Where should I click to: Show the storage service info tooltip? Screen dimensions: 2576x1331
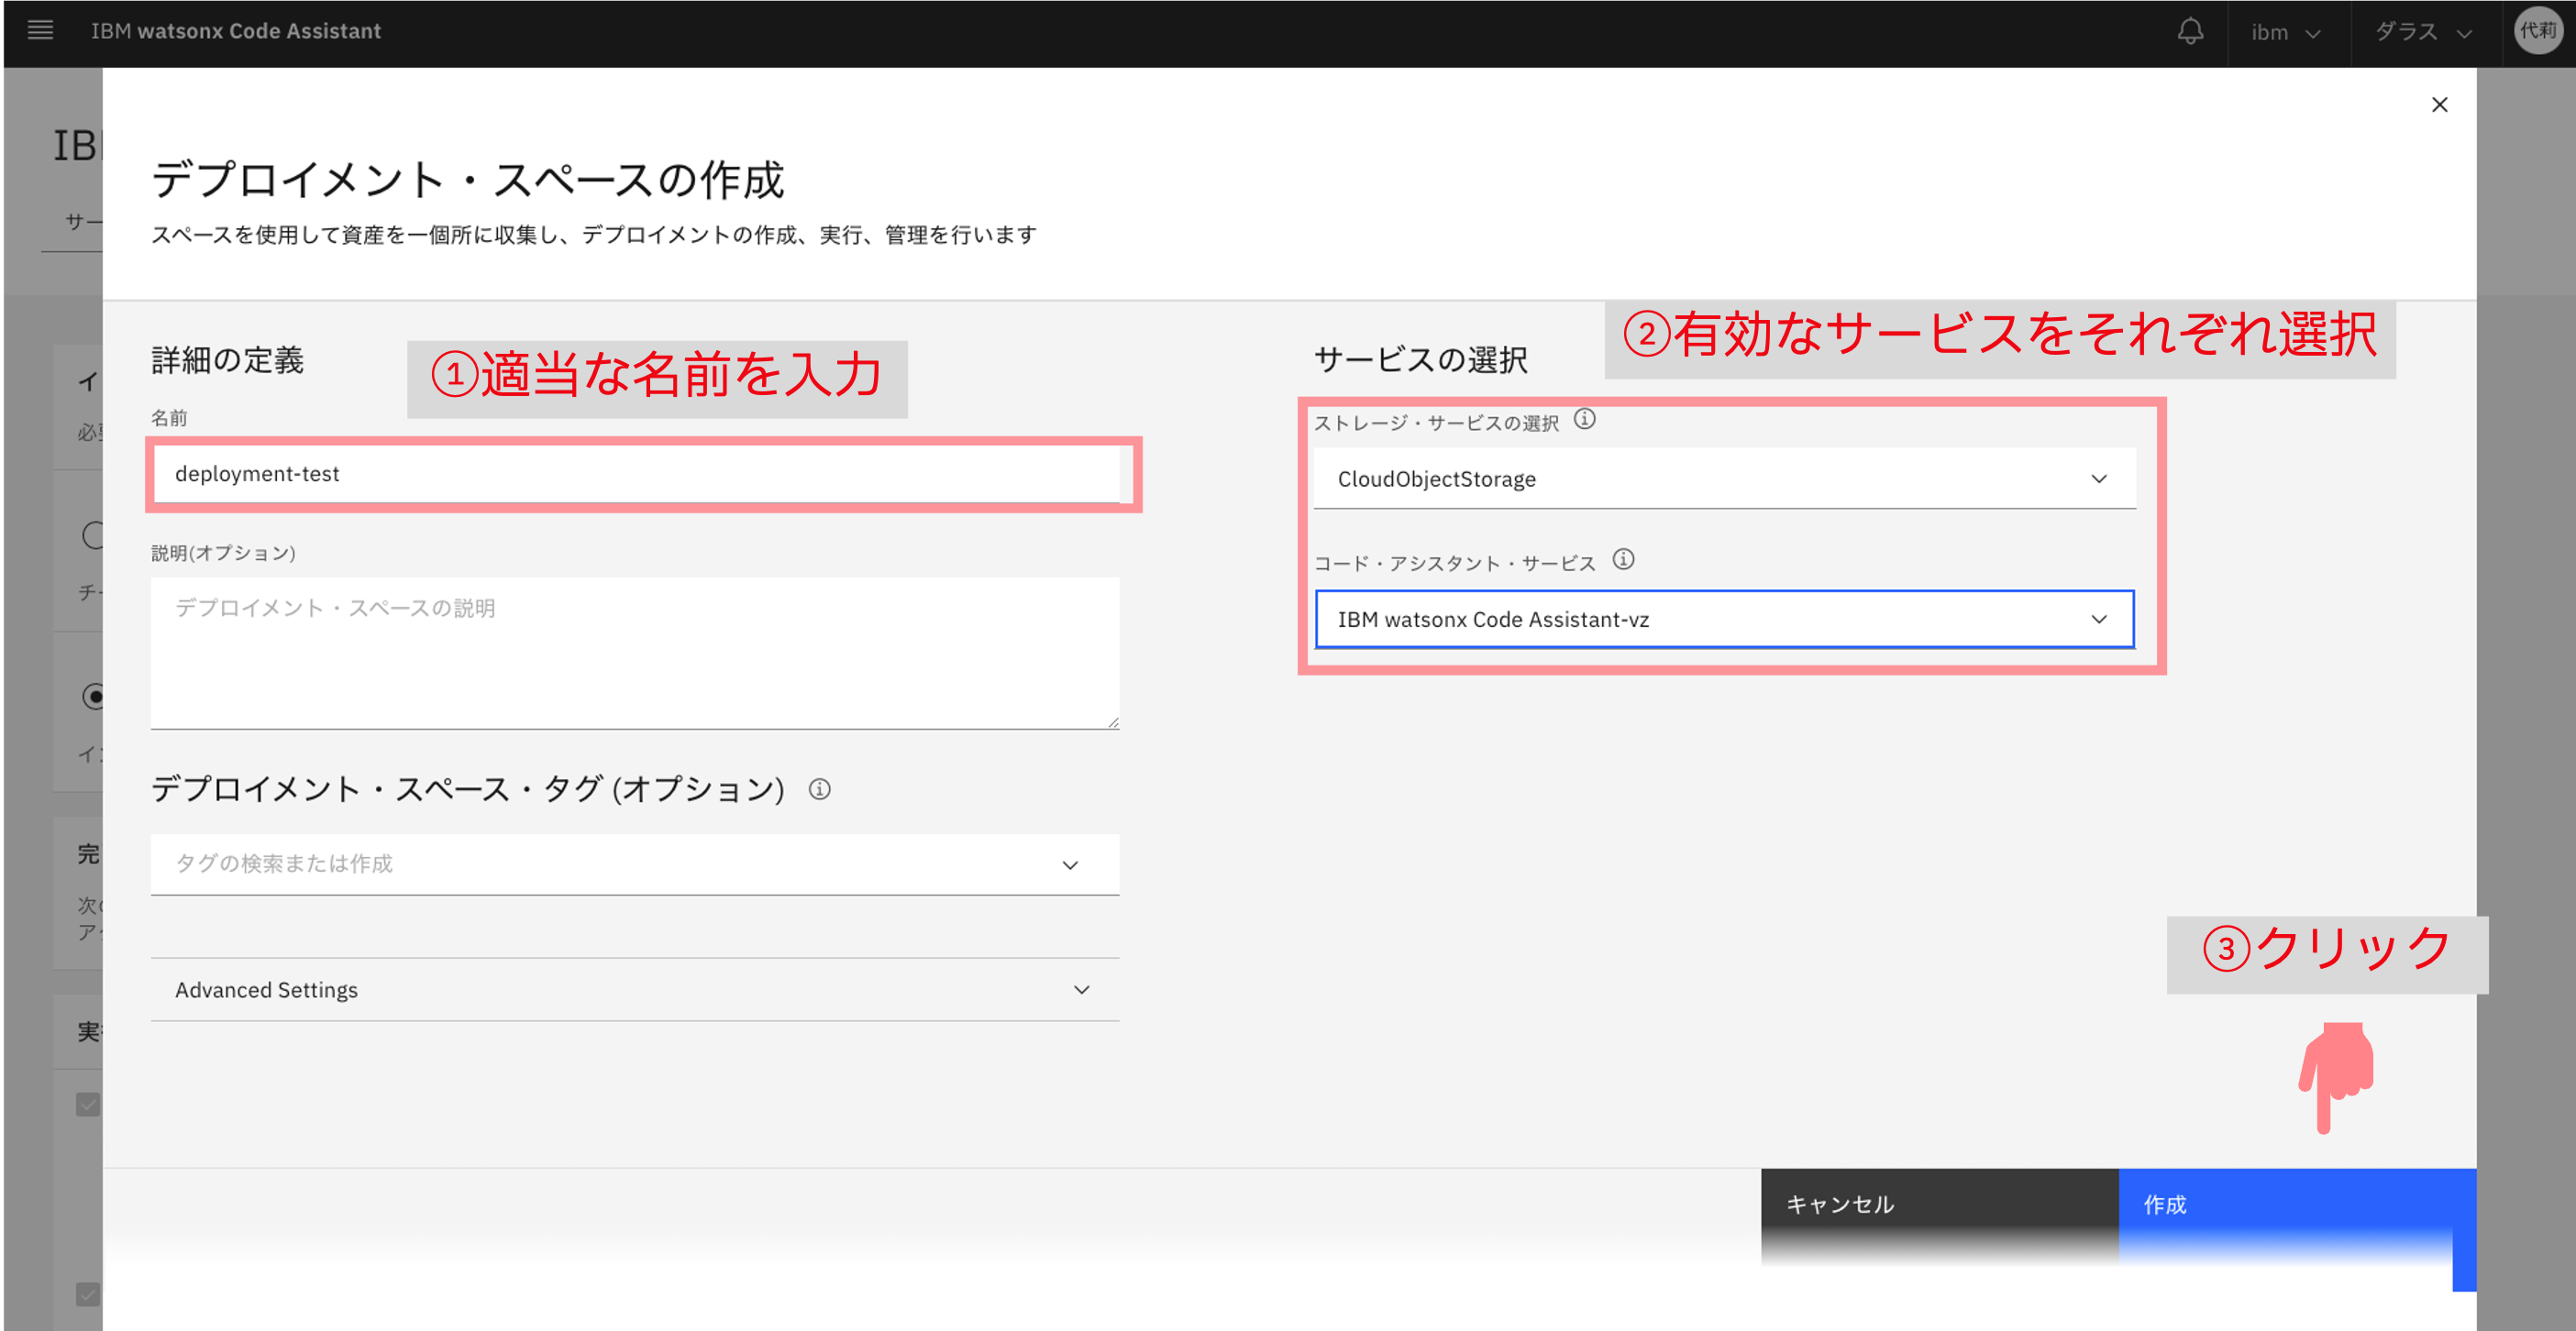click(1585, 420)
